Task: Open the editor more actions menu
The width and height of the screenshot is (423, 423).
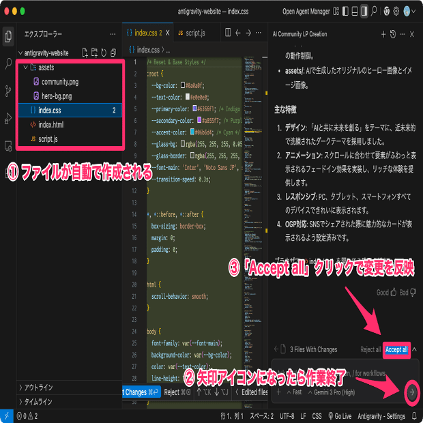Action: pos(259,33)
